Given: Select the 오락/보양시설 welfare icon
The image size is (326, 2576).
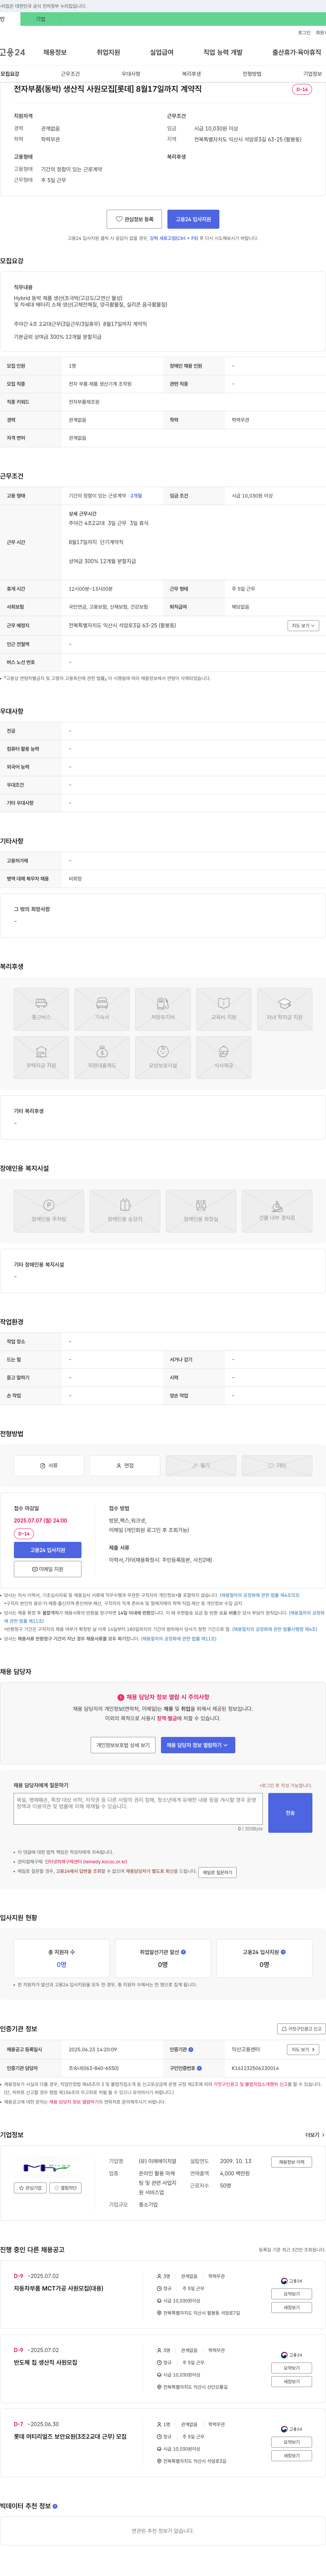Looking at the screenshot, I should pos(163,1057).
